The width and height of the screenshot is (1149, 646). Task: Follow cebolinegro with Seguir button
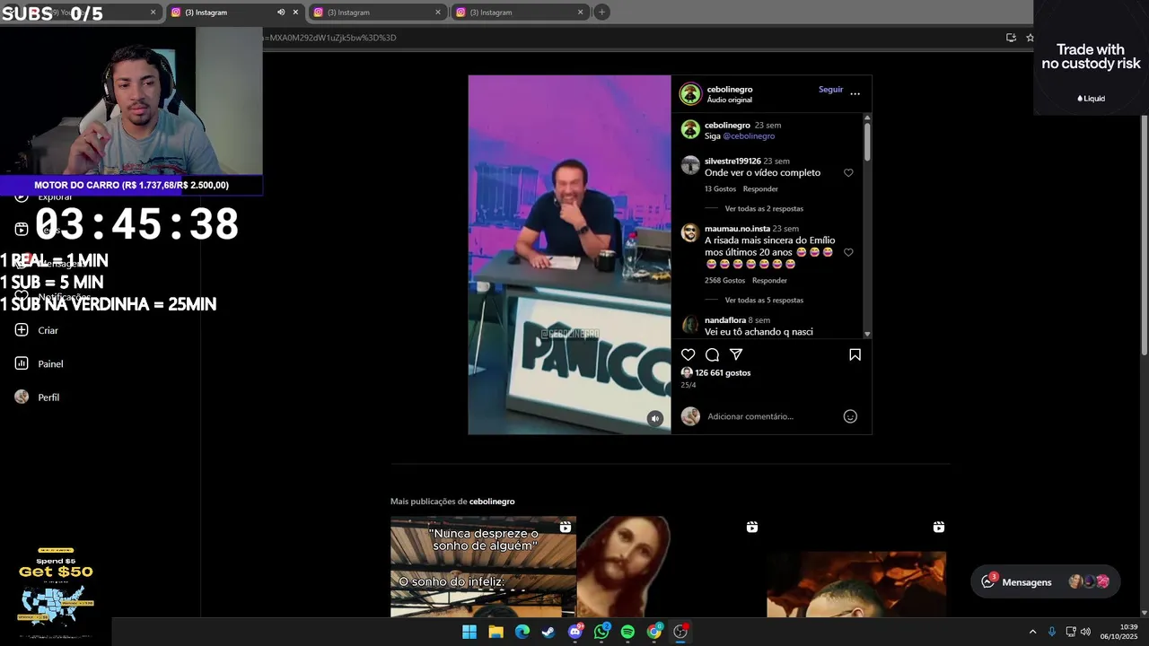[x=830, y=90]
